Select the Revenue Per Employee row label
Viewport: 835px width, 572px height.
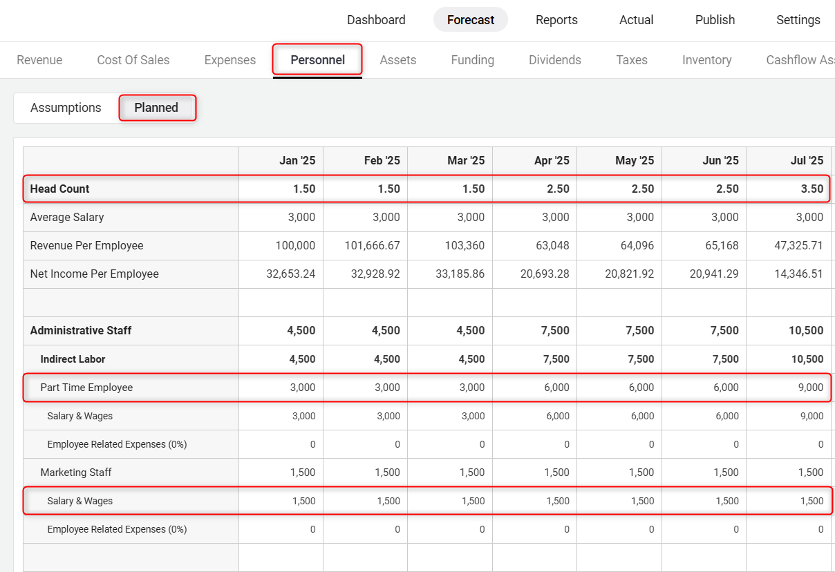[87, 245]
